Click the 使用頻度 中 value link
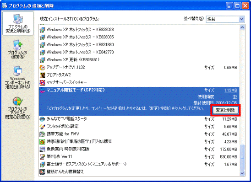This screenshot has width=251, height=182. [235, 97]
